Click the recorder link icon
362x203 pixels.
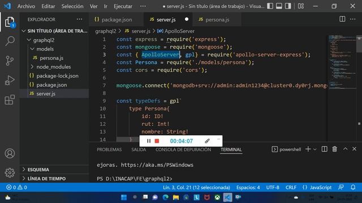point(207,141)
